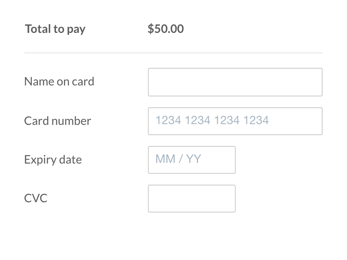Image resolution: width=347 pixels, height=260 pixels.
Task: Click the Expiry date input field
Action: tap(192, 160)
